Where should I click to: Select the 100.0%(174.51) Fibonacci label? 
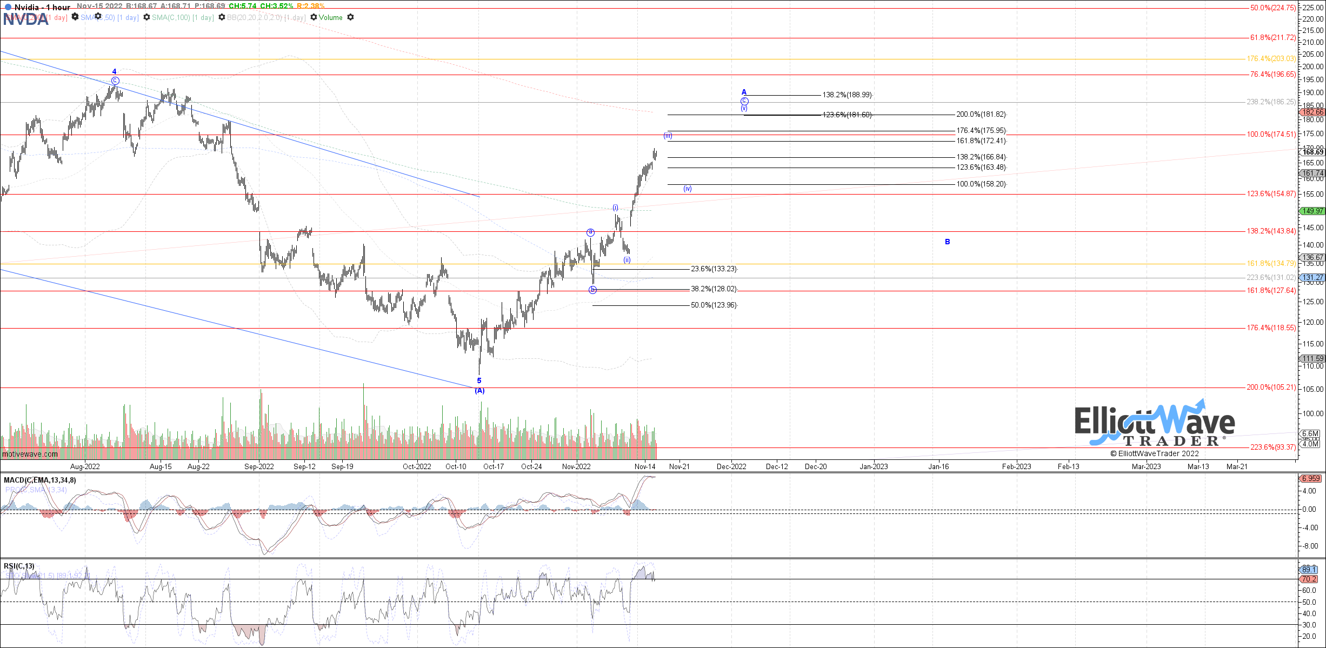point(1271,134)
